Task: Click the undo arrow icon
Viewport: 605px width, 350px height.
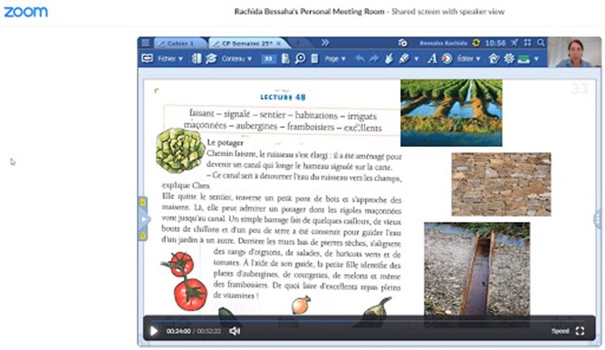Action: (x=360, y=59)
